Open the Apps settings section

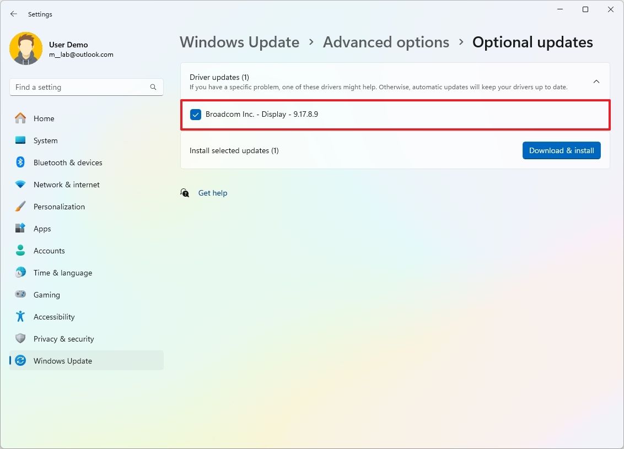(x=42, y=229)
